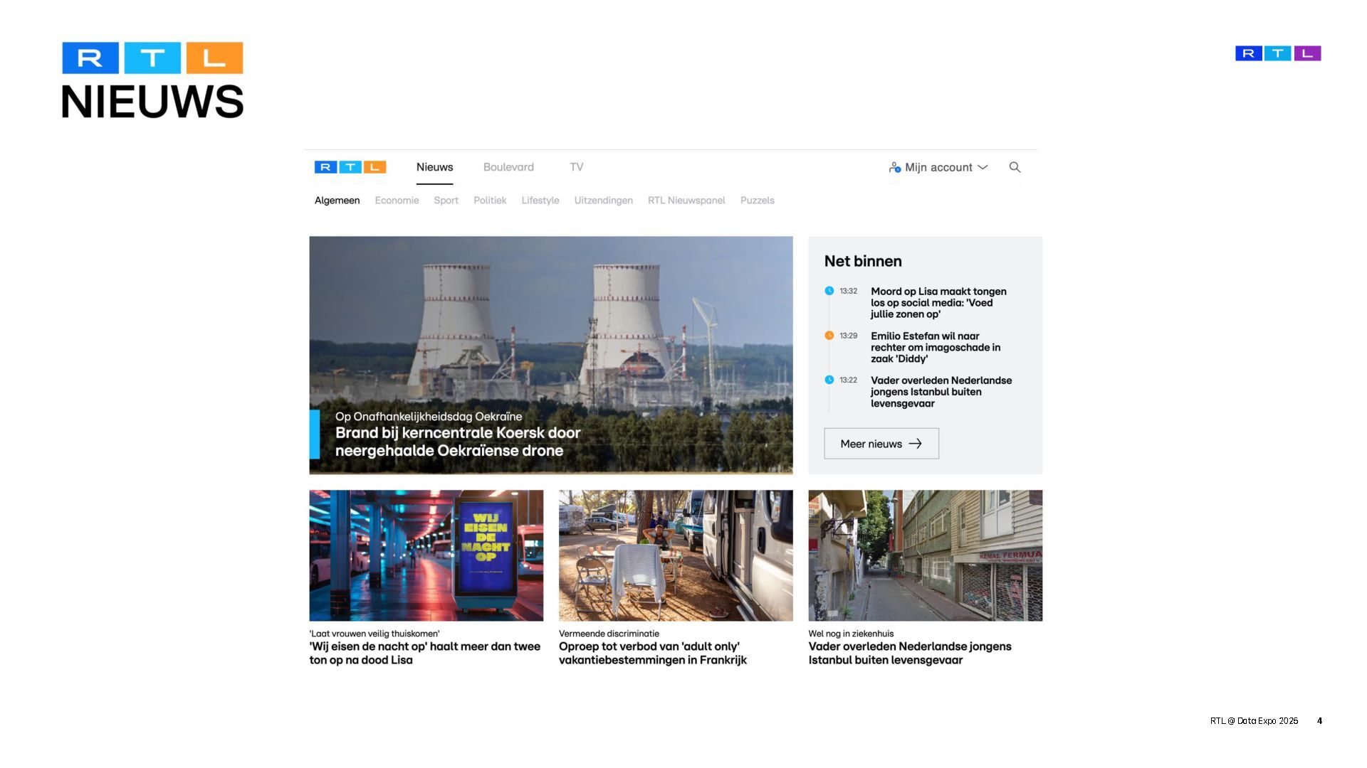Viewport: 1367px width, 768px height.
Task: Go to the Sport section
Action: tap(446, 201)
